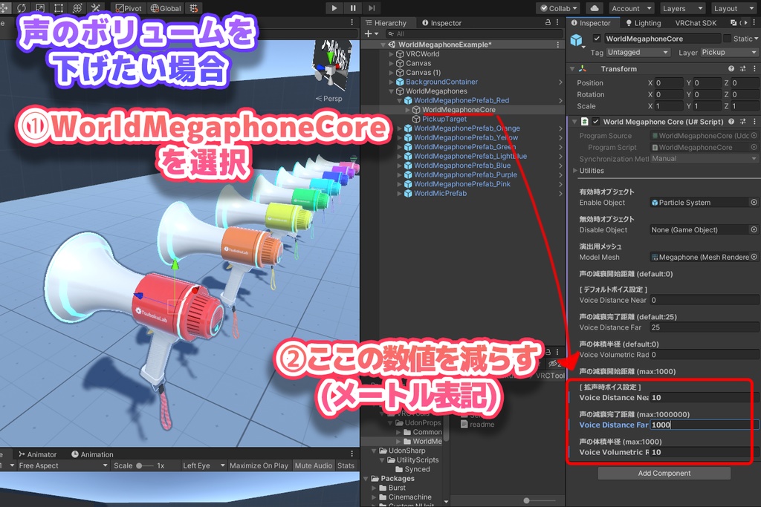The width and height of the screenshot is (761, 507).
Task: Select the Move tool in the toolbar
Action: pos(6,7)
